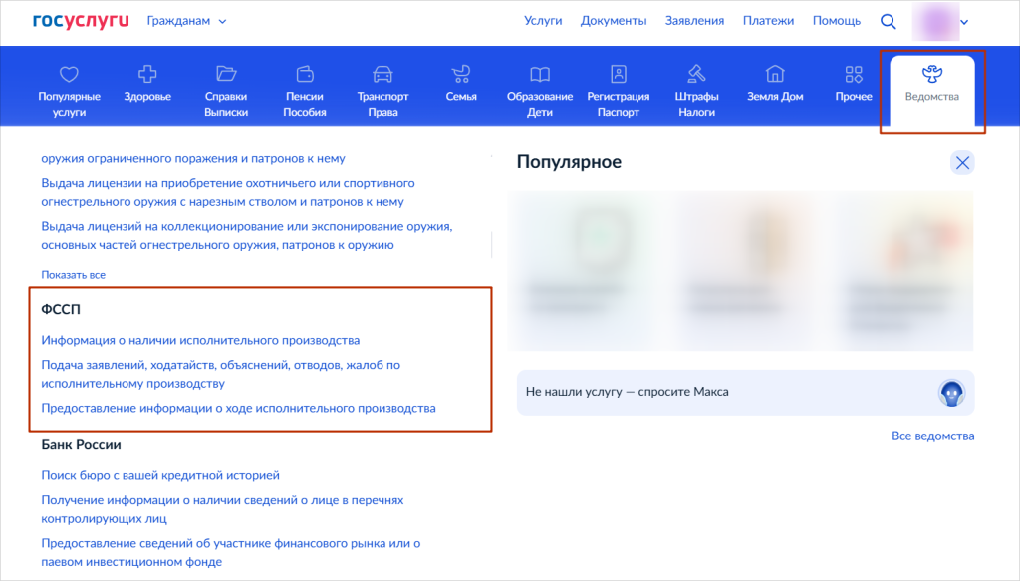Open the Семья baby stroller icon
The image size is (1020, 581).
click(461, 74)
